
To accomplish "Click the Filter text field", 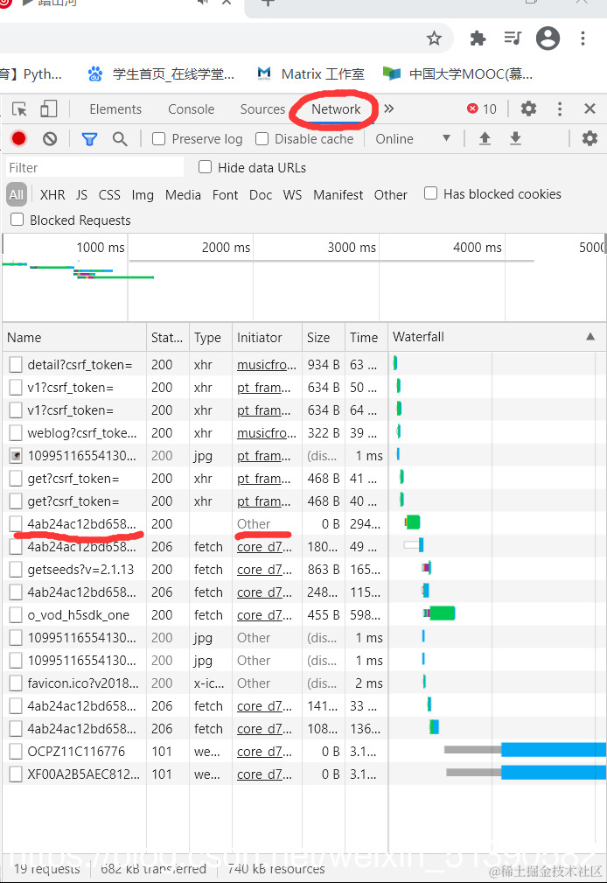I will 95,167.
